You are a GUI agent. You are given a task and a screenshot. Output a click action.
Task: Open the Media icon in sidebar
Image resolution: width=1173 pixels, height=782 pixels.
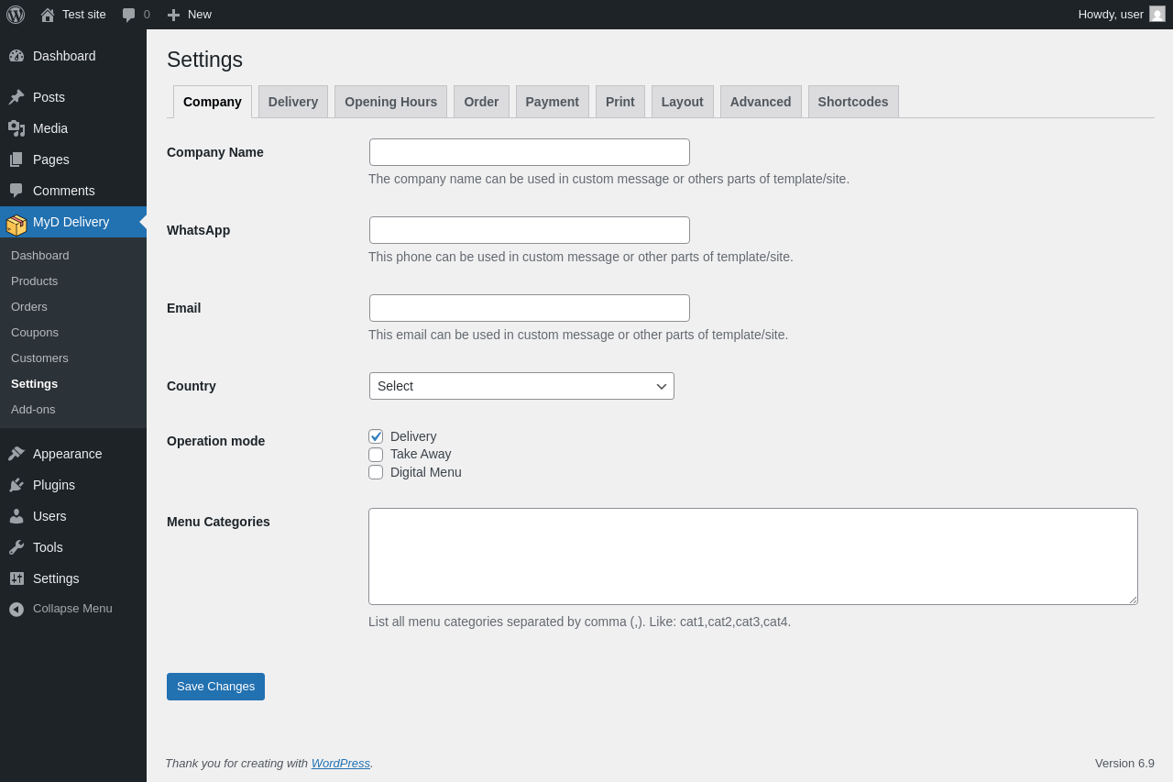pos(16,128)
